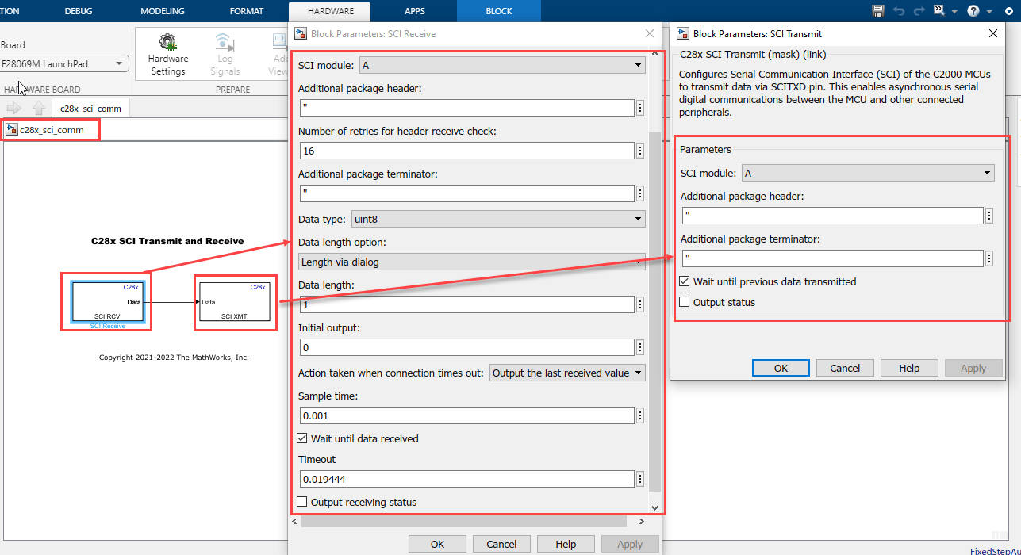Image resolution: width=1021 pixels, height=555 pixels.
Task: Enable Output receiving status checkbox
Action: [302, 502]
